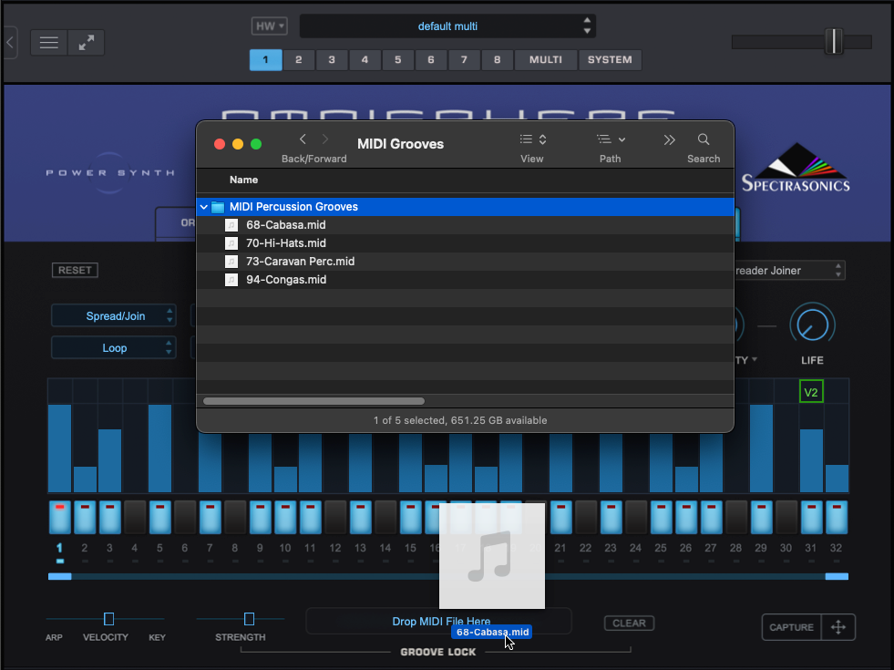Screen dimensions: 894x670
Task: Open the Spread/Join mode dropdown
Action: 114,316
